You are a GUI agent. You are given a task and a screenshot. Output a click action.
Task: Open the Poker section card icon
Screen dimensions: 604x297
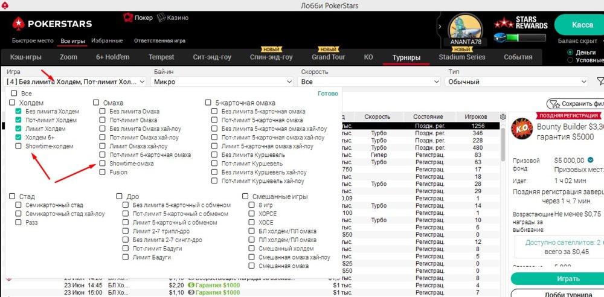(x=128, y=18)
